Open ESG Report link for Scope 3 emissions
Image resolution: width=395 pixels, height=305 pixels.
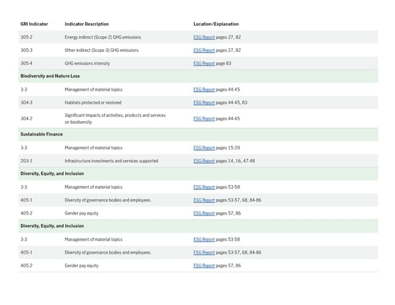(204, 50)
